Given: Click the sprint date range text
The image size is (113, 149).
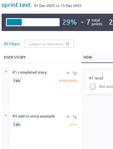Looking at the screenshot, I should click(58, 6).
